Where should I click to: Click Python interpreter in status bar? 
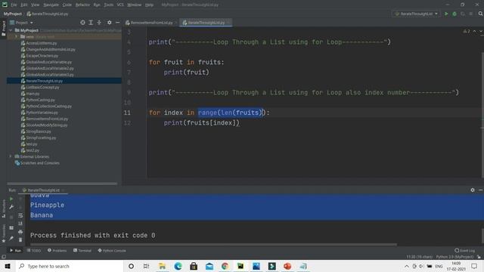pos(455,257)
